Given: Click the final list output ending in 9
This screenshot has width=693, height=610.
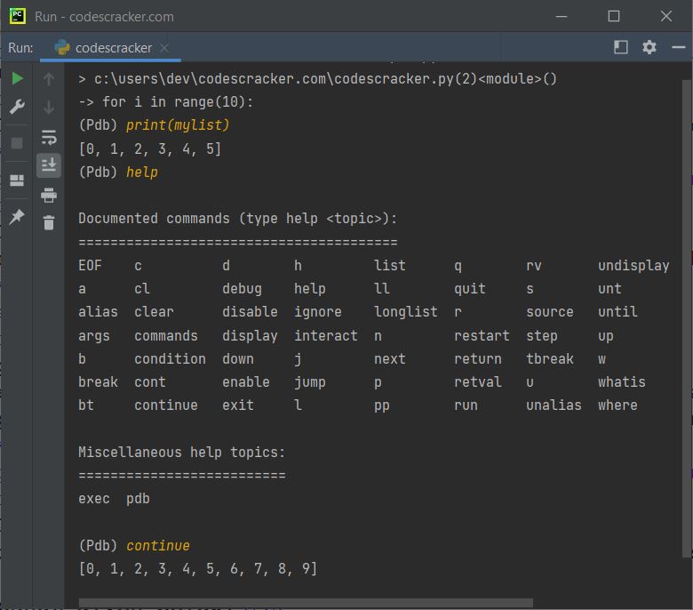Looking at the screenshot, I should pyautogui.click(x=198, y=568).
